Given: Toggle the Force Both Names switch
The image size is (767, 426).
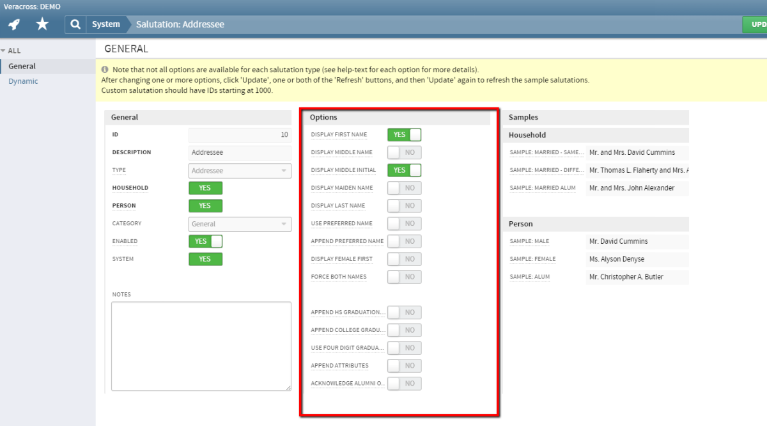Looking at the screenshot, I should click(x=405, y=277).
